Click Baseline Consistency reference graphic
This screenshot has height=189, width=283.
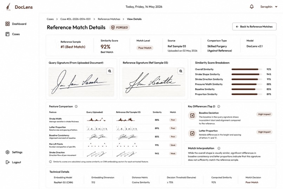pyautogui.click(x=127, y=137)
